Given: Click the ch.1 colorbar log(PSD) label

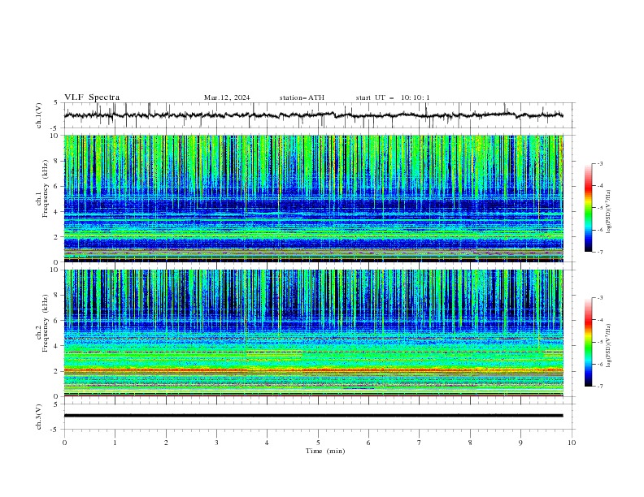Looking at the screenshot, I should click(x=609, y=212).
